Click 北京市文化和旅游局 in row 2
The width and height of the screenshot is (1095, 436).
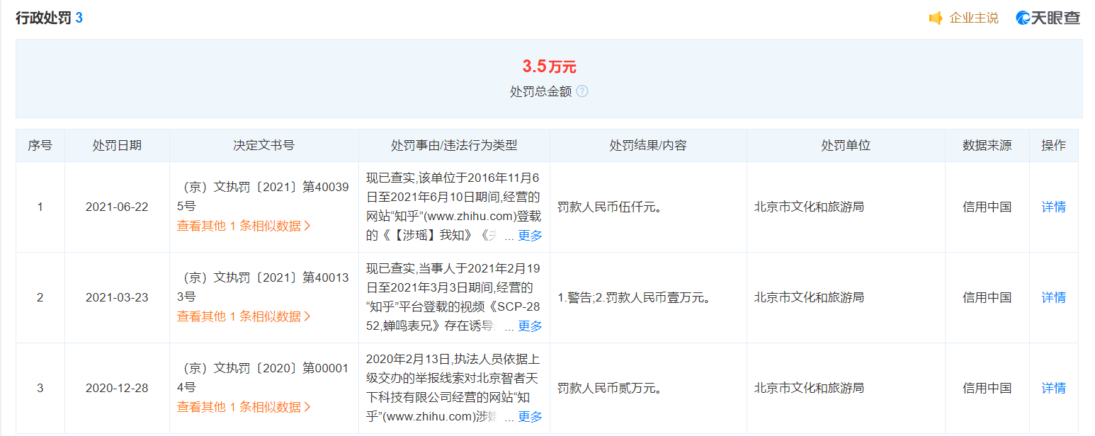coord(809,297)
